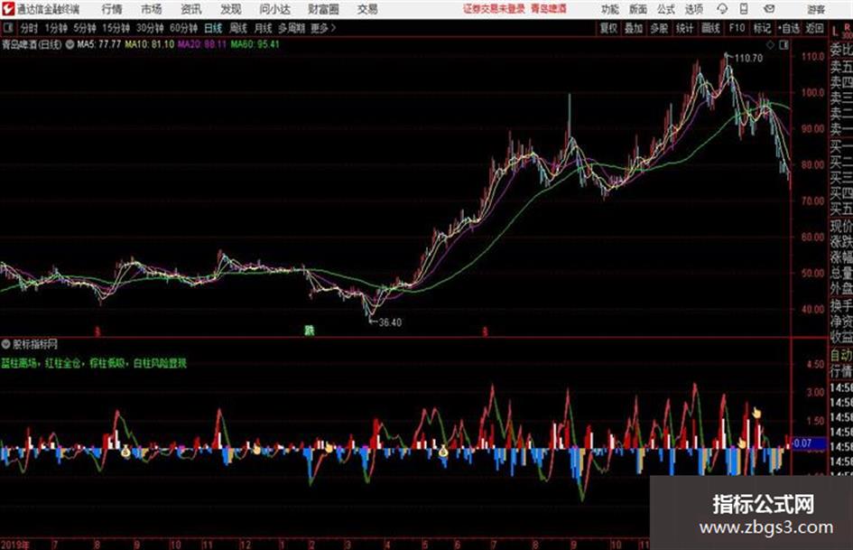Switch to the 1分钟 period
Image resolution: width=853 pixels, height=550 pixels.
[x=55, y=27]
